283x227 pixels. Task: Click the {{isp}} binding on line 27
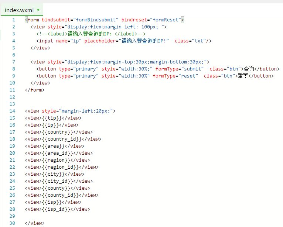(52, 203)
